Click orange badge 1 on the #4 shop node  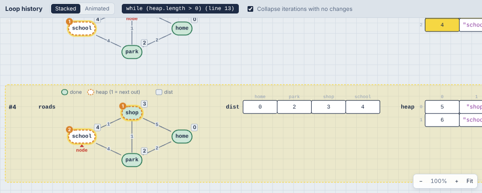click(x=123, y=106)
